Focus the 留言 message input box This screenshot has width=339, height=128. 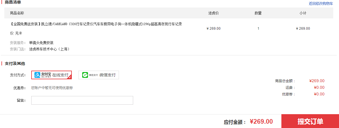pos(82,100)
